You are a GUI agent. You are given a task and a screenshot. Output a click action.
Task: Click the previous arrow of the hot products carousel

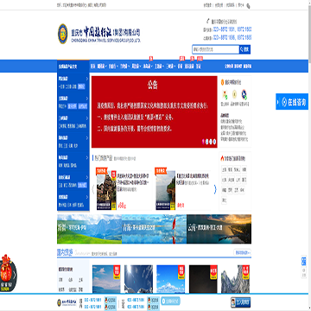click(x=93, y=189)
